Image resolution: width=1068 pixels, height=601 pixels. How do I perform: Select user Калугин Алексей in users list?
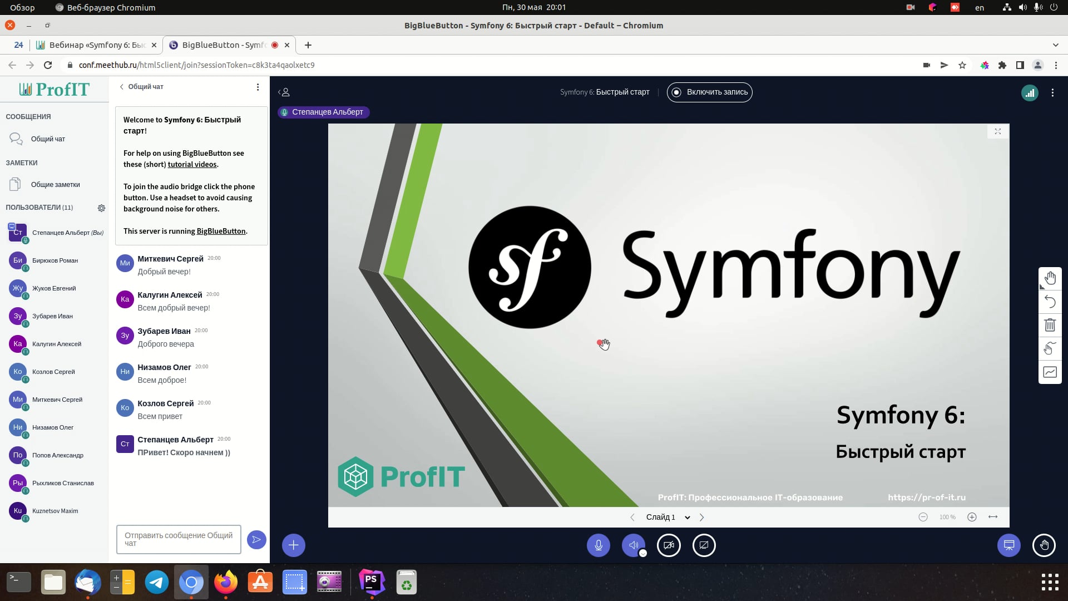click(55, 344)
